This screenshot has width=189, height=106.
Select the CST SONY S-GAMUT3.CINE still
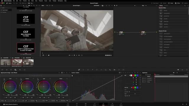point(26,48)
